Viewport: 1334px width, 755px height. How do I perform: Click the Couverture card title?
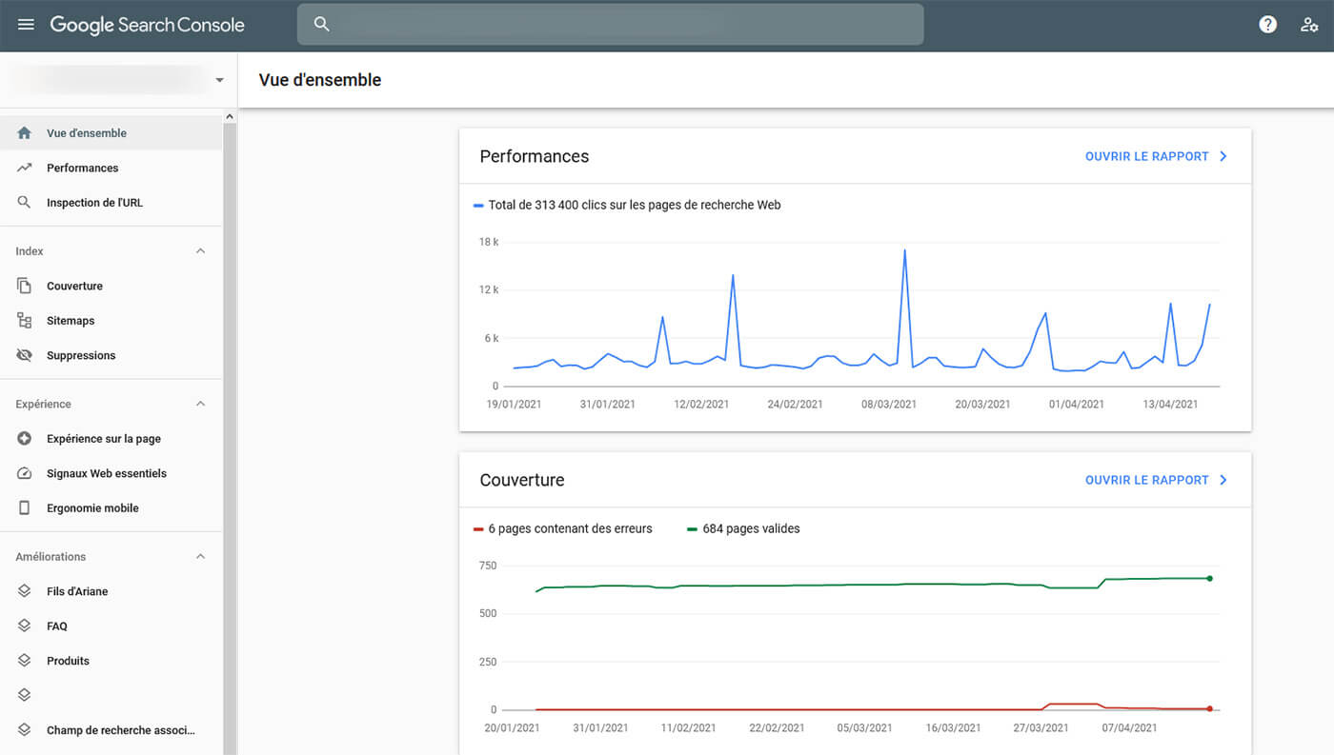(x=522, y=480)
